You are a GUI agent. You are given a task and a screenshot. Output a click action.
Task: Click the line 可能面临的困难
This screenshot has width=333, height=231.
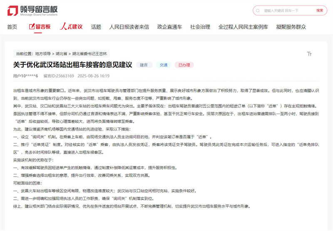[x=27, y=183]
